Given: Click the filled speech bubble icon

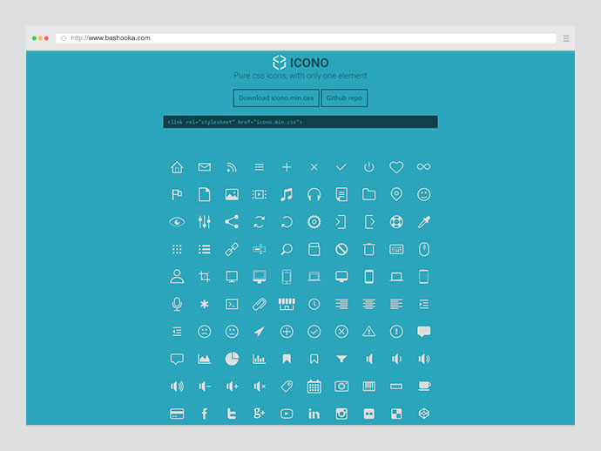Looking at the screenshot, I should tap(423, 332).
